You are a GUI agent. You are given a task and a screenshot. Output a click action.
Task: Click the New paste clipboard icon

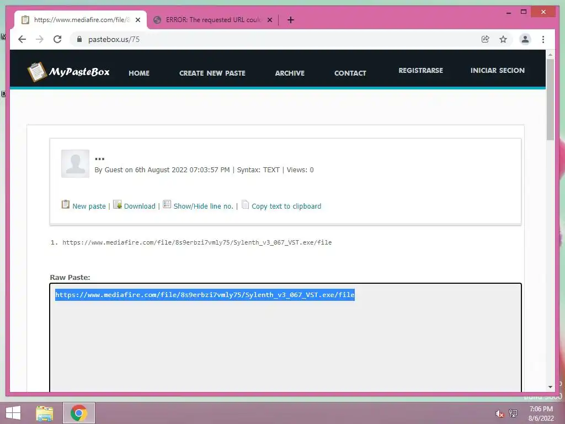66,204
